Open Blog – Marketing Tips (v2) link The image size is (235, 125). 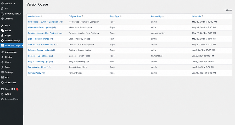[41, 61]
